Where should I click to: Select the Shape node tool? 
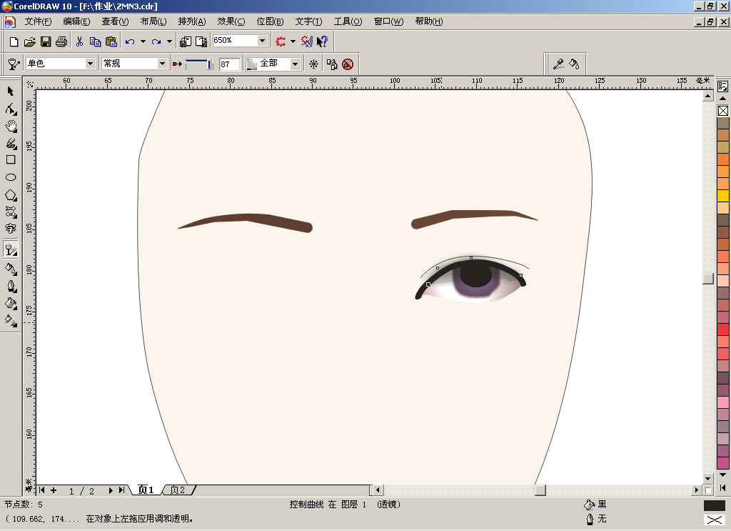[10, 109]
